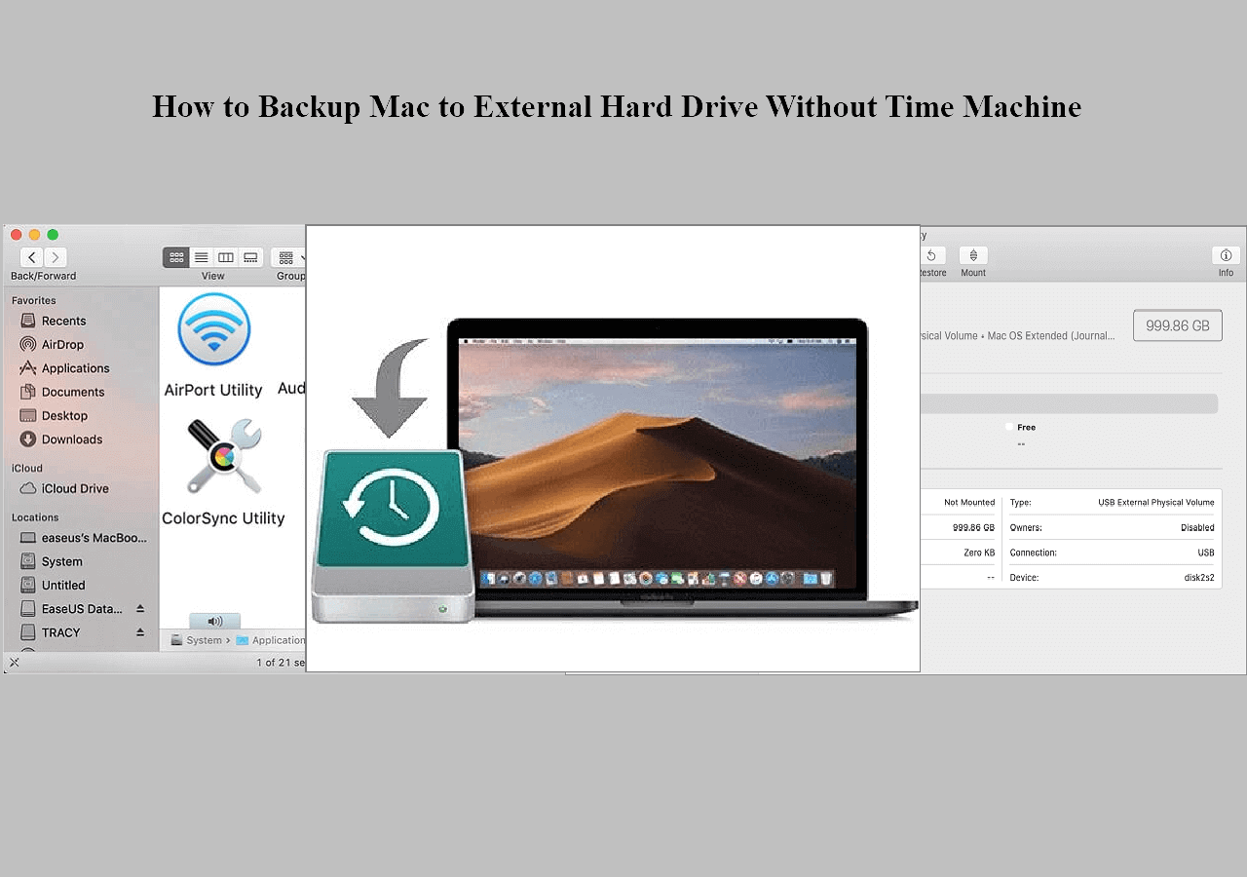Switch Finder to gallery view

click(250, 257)
